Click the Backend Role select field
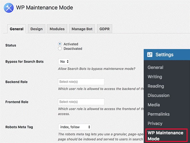The width and height of the screenshot is (190, 143). point(81,82)
